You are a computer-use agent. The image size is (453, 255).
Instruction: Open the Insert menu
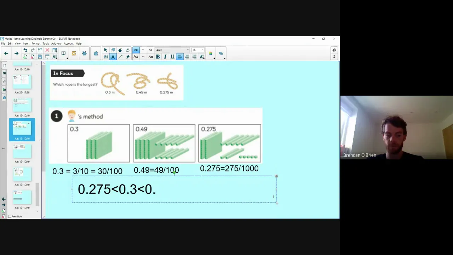tap(26, 44)
